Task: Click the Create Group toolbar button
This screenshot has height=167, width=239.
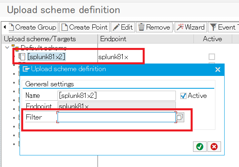Action: point(34,27)
